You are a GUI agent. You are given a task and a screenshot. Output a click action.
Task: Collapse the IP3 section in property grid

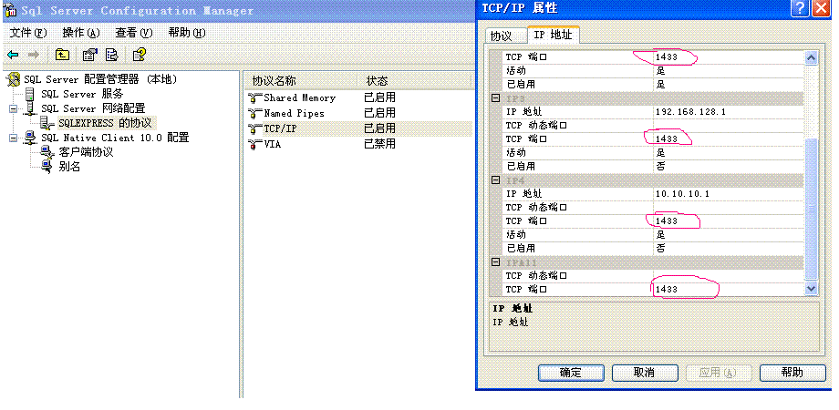(x=495, y=98)
